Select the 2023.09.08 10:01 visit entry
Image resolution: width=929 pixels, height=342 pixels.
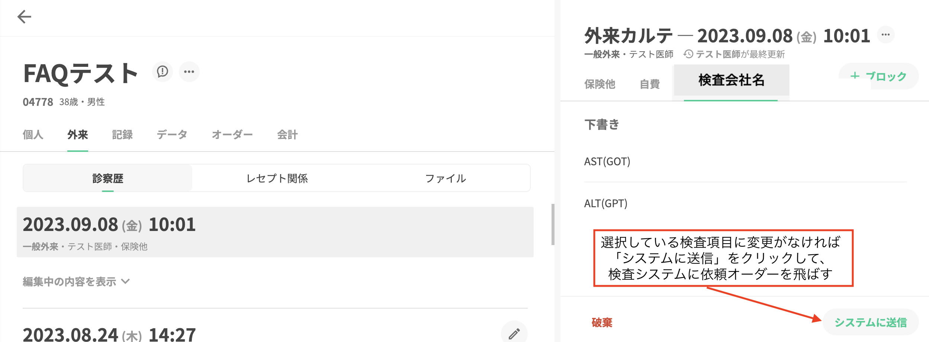[x=275, y=232]
